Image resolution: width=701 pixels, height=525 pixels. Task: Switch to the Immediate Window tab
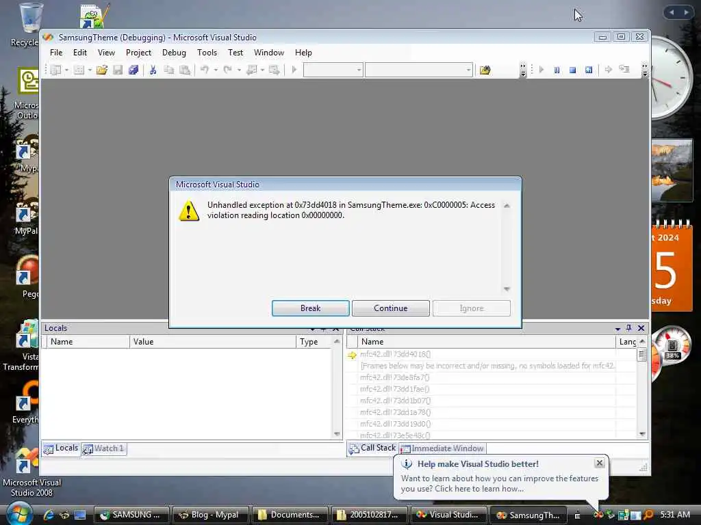442,448
